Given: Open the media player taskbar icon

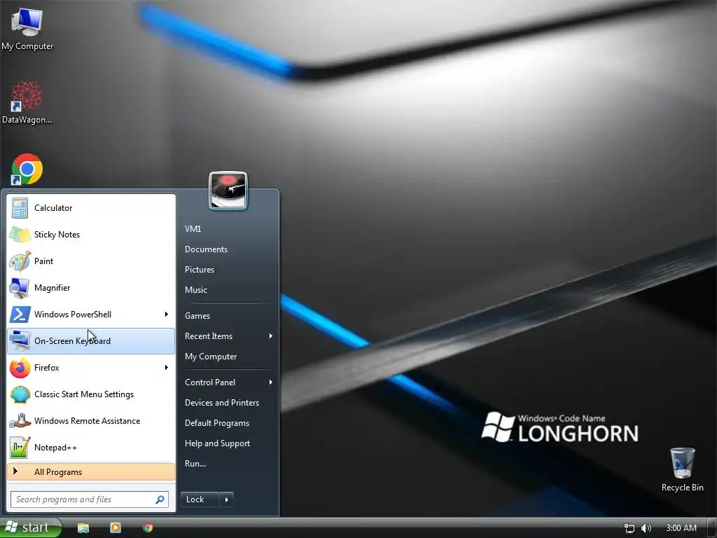Looking at the screenshot, I should pos(116,527).
